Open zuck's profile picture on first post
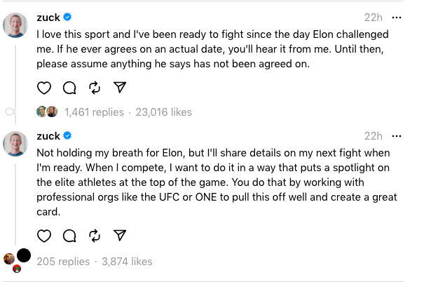This screenshot has width=438, height=282. click(15, 25)
